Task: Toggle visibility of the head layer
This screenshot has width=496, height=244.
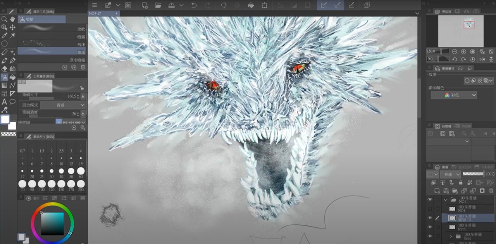Action: pos(430,236)
